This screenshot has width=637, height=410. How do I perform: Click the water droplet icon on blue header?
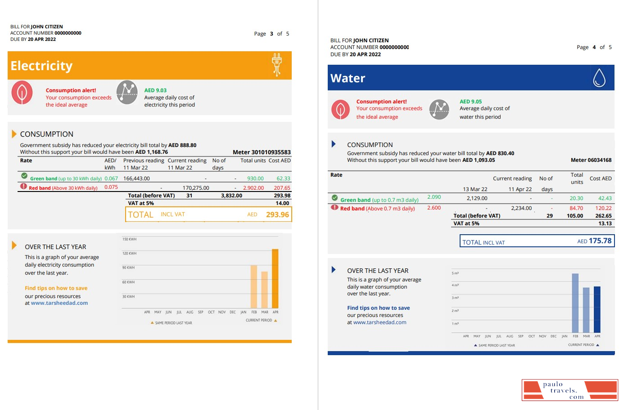coord(601,77)
